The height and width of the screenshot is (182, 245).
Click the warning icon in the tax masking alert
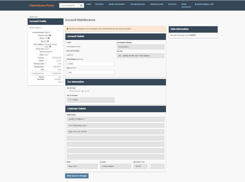[x=67, y=29]
